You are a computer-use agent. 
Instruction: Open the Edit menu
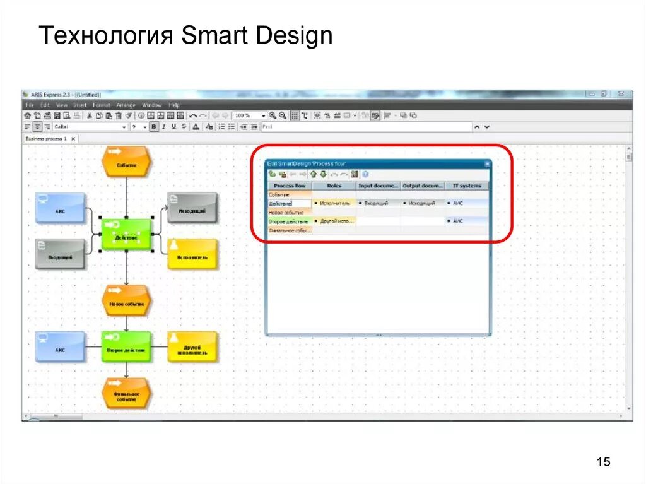point(45,105)
